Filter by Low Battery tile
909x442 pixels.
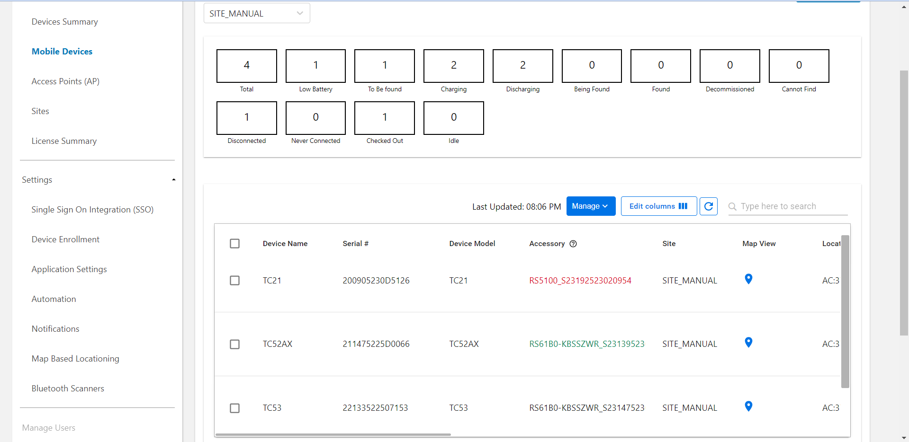(316, 66)
